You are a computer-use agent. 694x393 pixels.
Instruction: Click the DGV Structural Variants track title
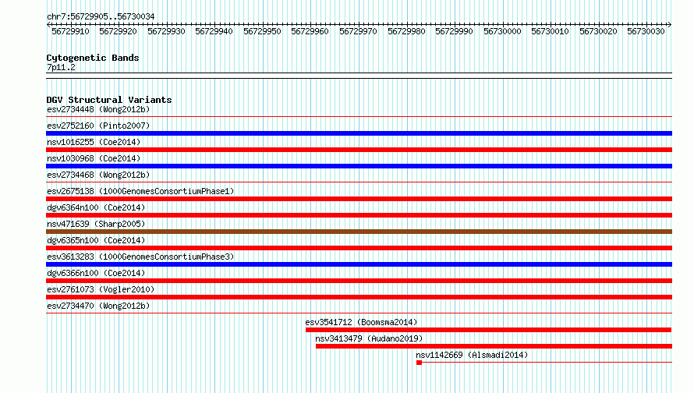pos(109,100)
